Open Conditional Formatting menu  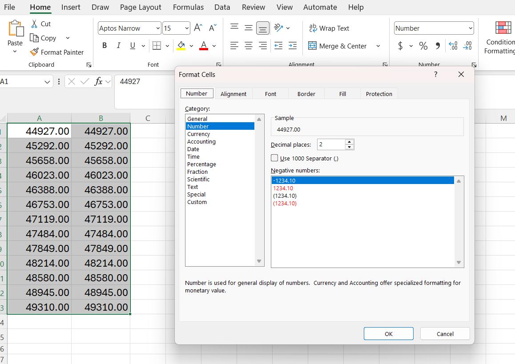[500, 37]
